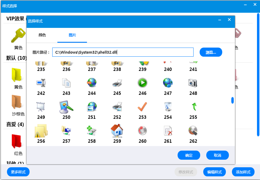Minimize the 样式选择 main window

246,5
